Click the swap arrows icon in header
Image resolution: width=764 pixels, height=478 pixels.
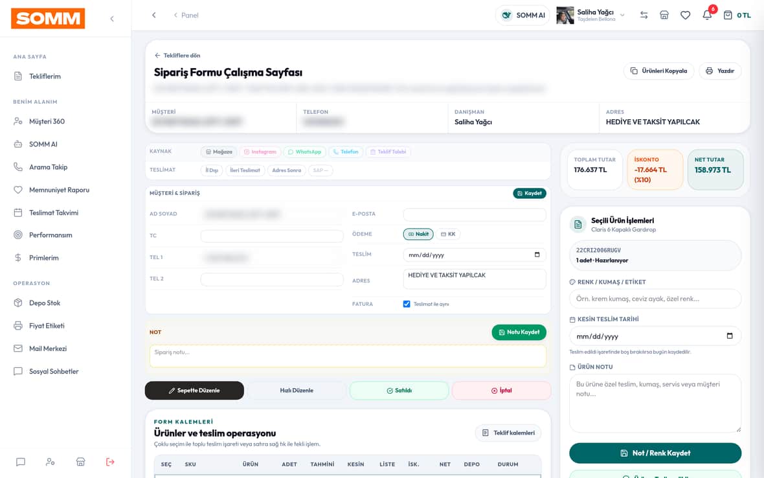644,15
